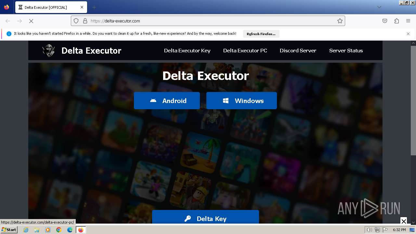This screenshot has height=234, width=416.
Task: Open the Windows Start menu
Action: (9, 229)
